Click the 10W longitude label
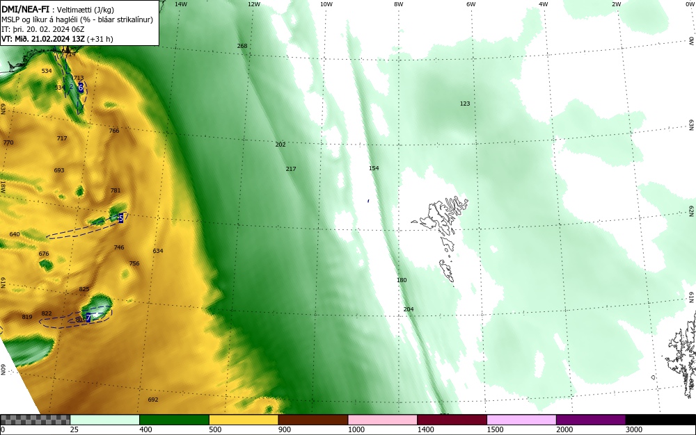Viewport: 696px width, 435px height. click(x=326, y=4)
